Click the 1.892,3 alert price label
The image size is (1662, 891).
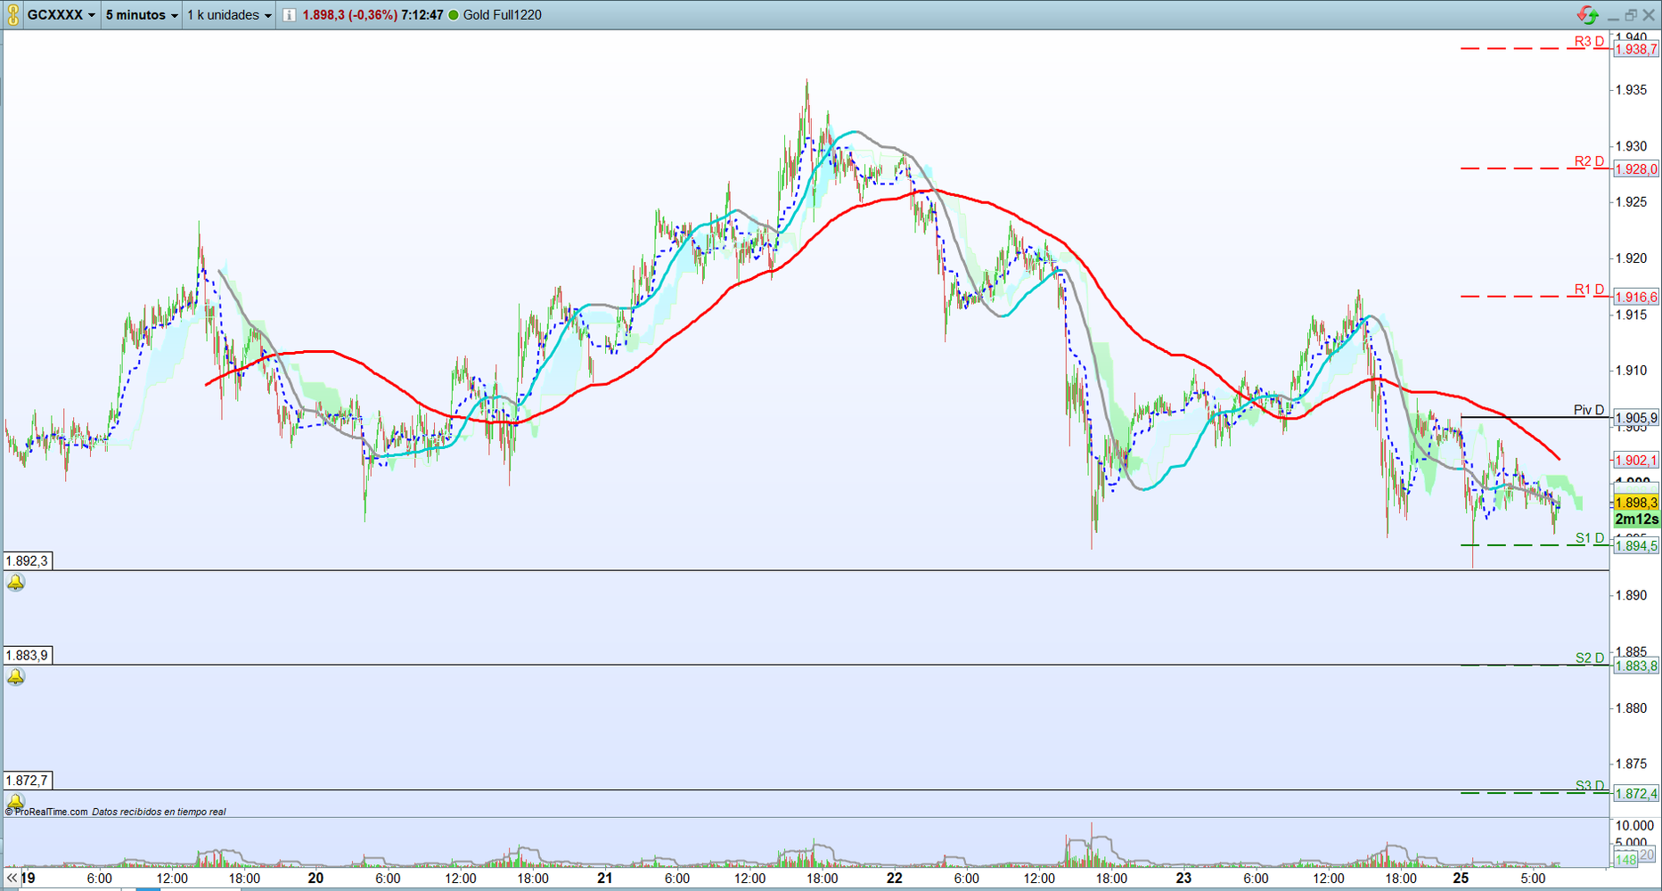tap(27, 561)
